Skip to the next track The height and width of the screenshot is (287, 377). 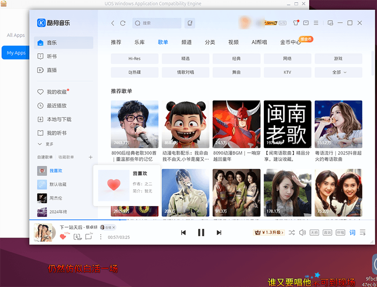(219, 232)
